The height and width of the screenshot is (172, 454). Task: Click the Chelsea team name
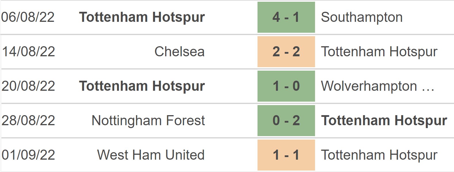coord(180,52)
